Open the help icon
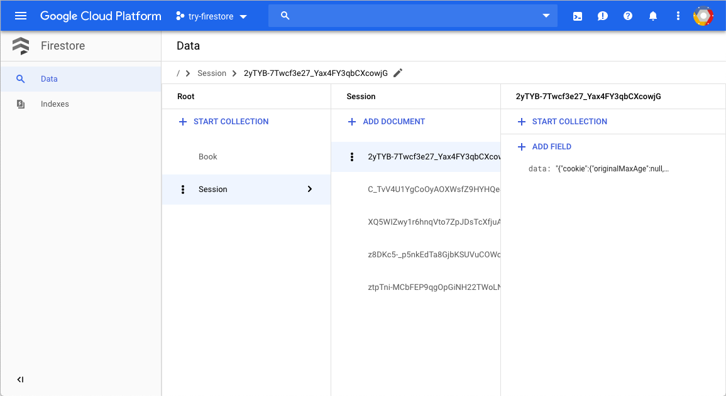This screenshot has width=726, height=396. pos(627,16)
